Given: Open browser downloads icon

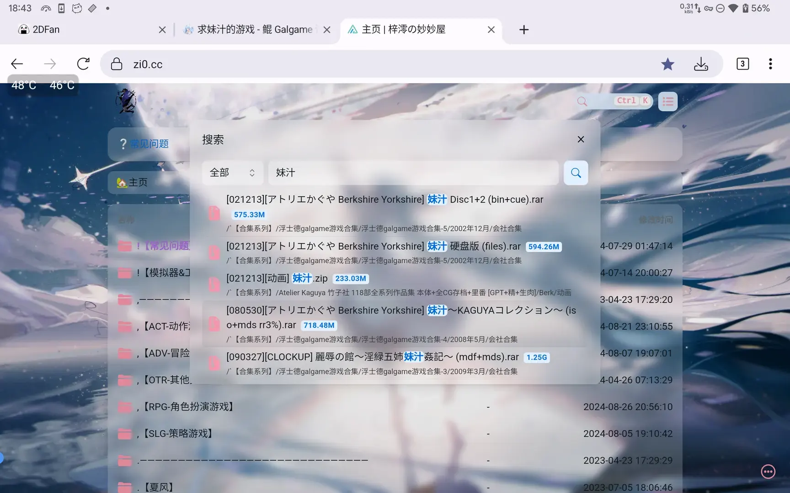Looking at the screenshot, I should pos(701,64).
